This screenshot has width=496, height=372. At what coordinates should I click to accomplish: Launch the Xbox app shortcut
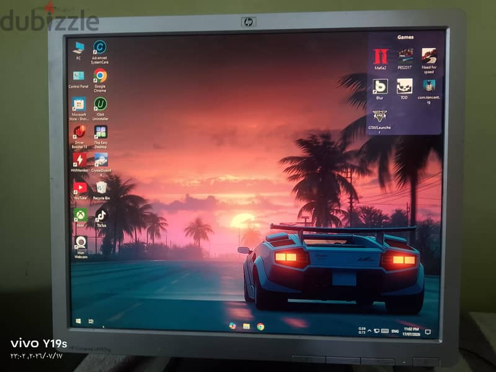tap(81, 218)
